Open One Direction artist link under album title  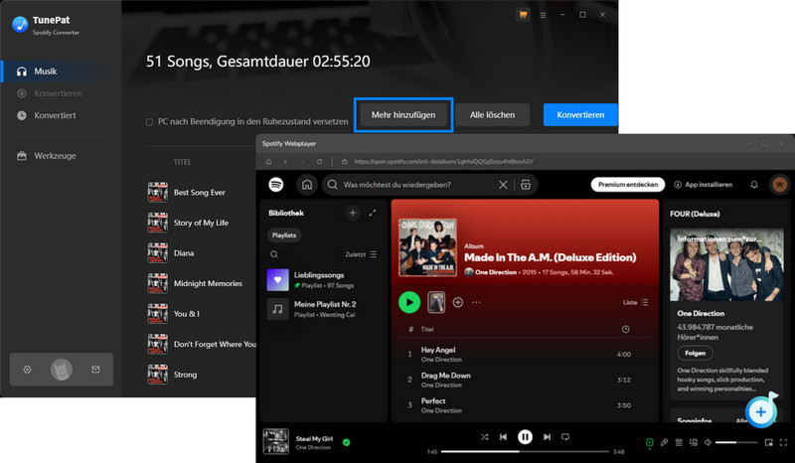495,272
